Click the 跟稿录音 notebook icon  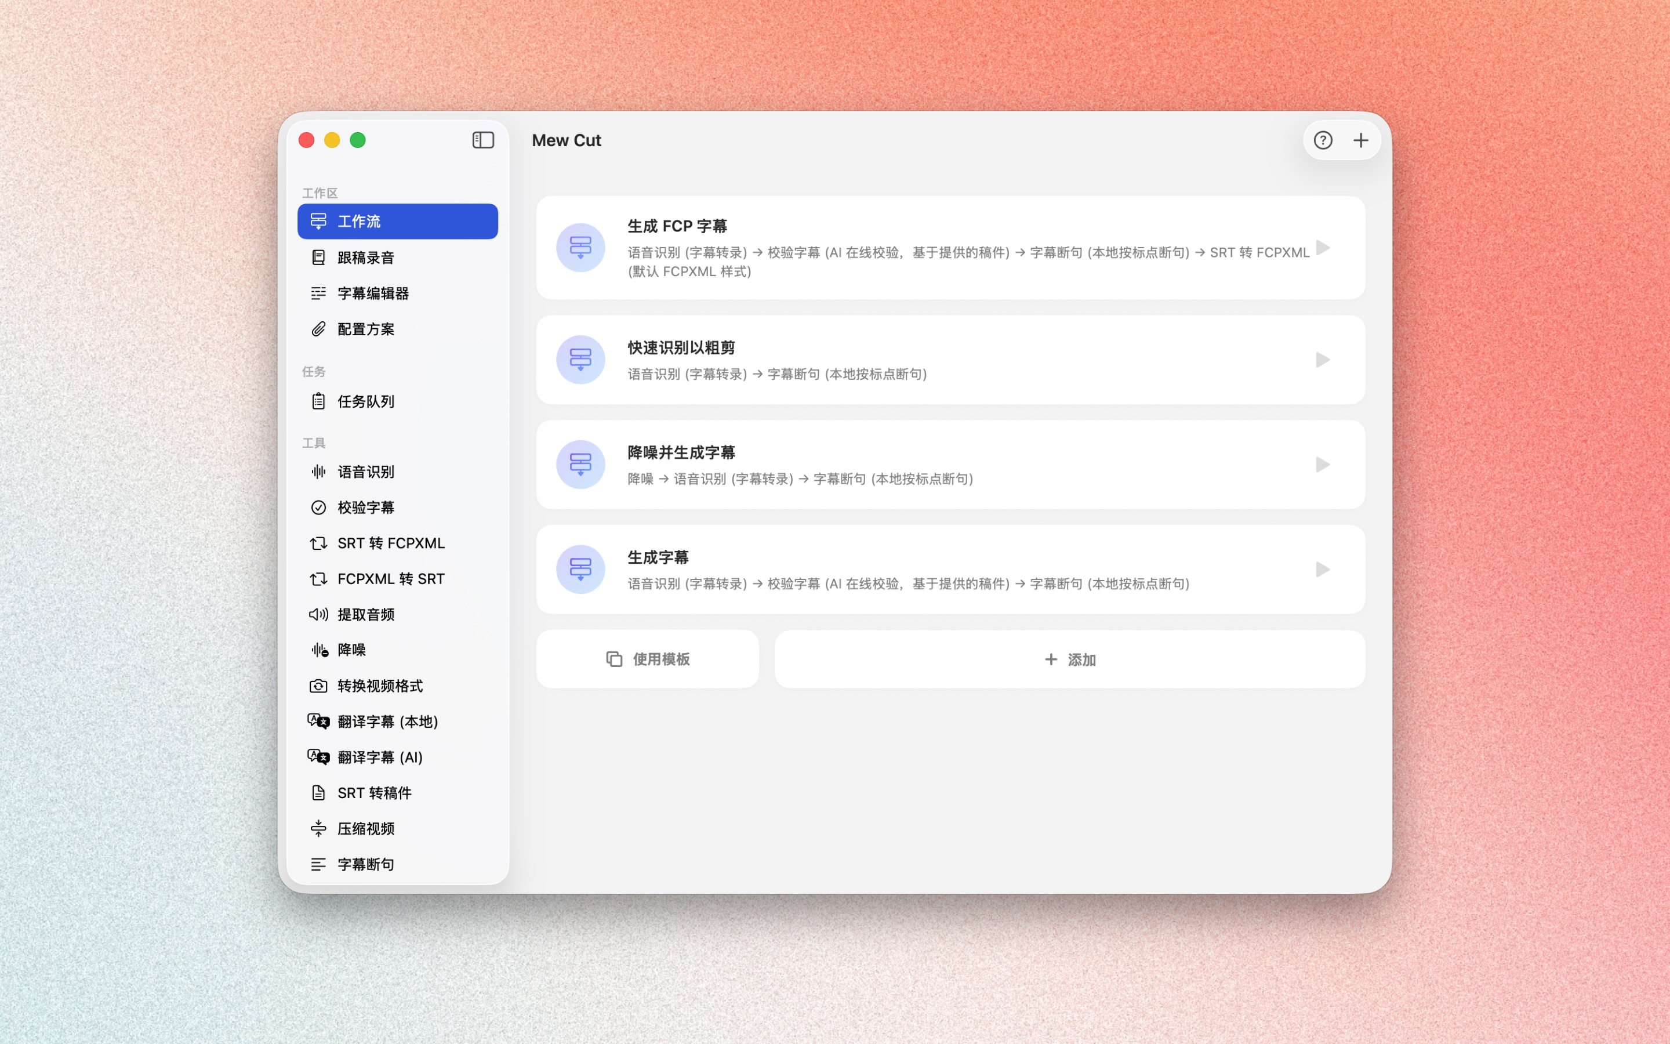click(318, 258)
